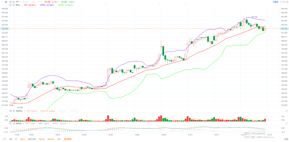
Task: Select the BOLL indicator tab at bottom
Action: click(x=22, y=139)
